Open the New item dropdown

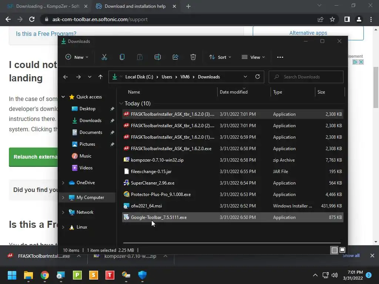coord(77,57)
